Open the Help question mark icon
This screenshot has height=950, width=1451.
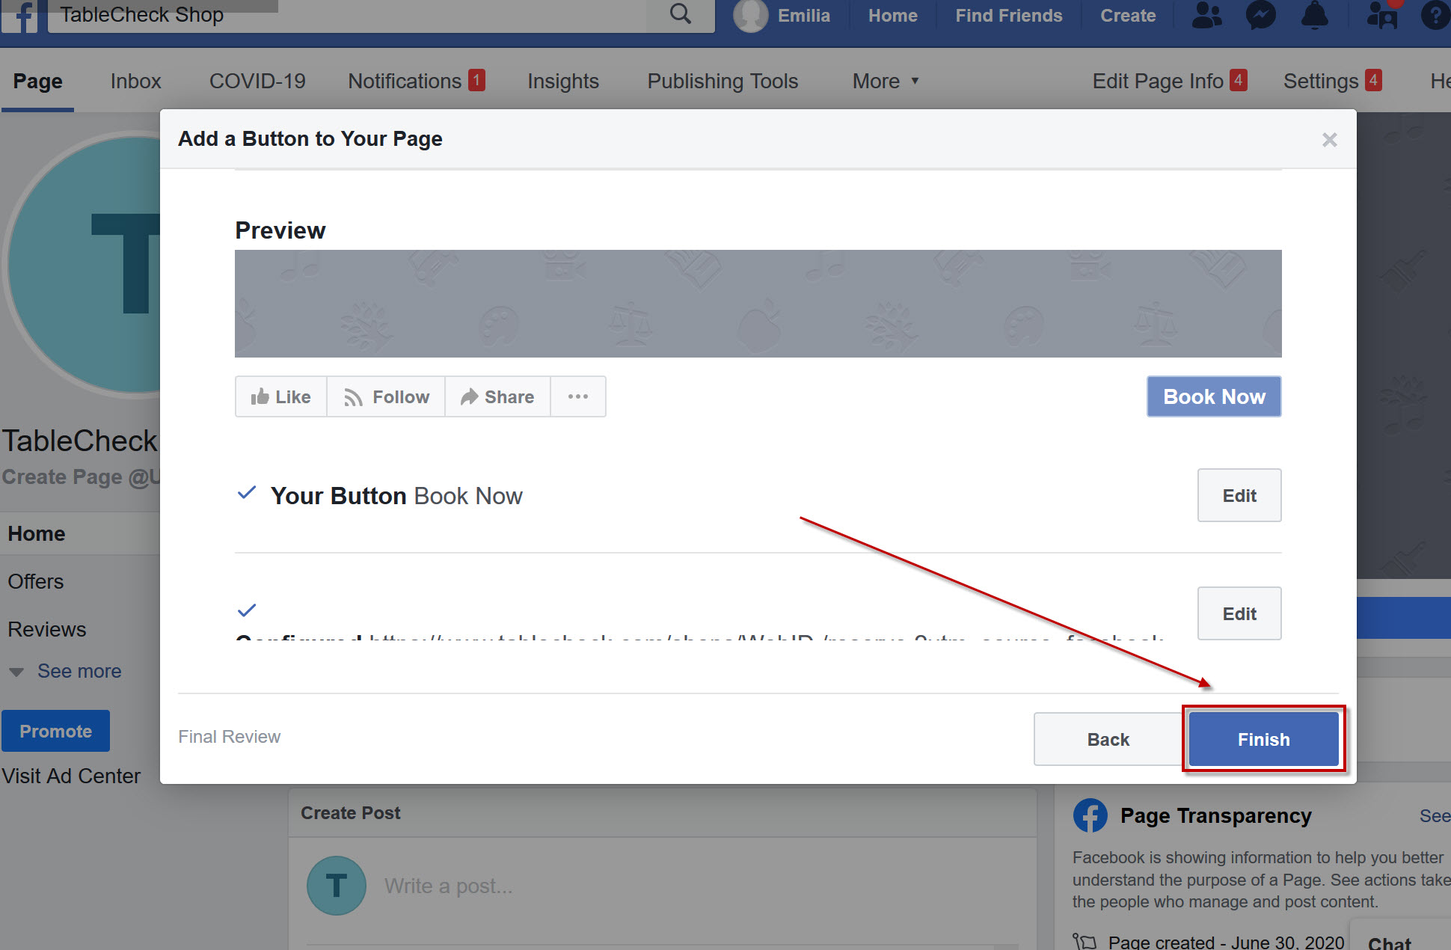[1435, 15]
